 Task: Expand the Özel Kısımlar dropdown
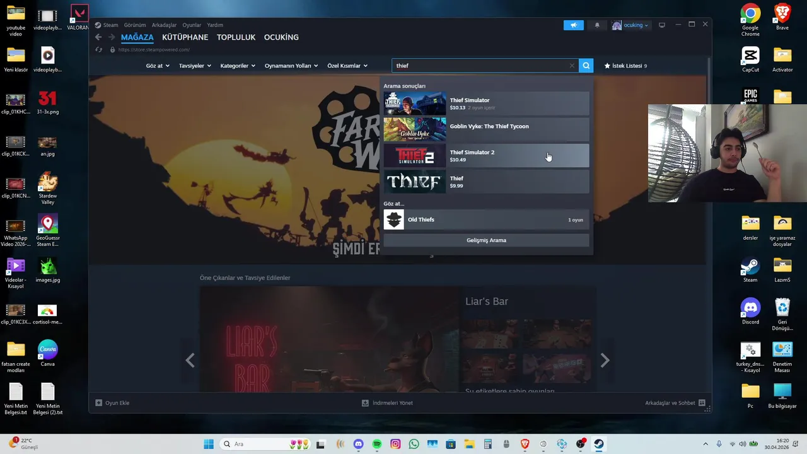347,66
